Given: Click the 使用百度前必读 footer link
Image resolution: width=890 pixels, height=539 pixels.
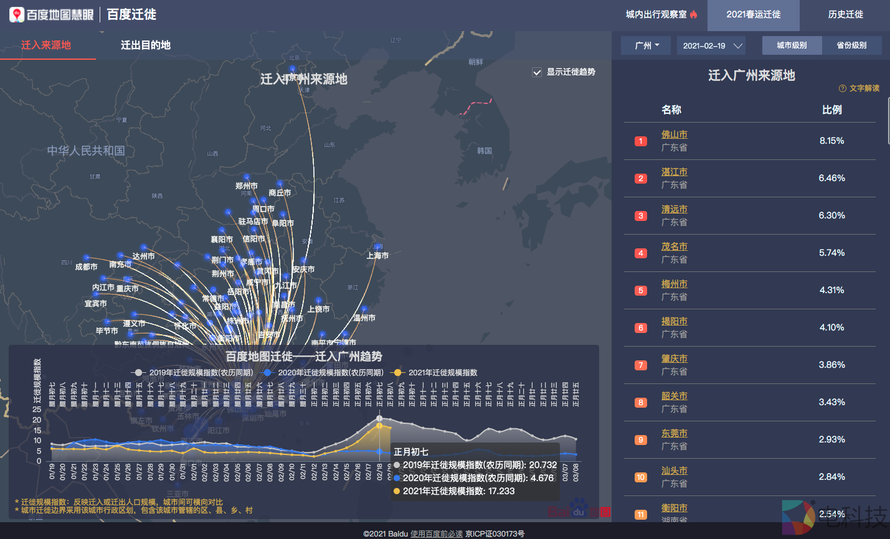Looking at the screenshot, I should coord(436,534).
